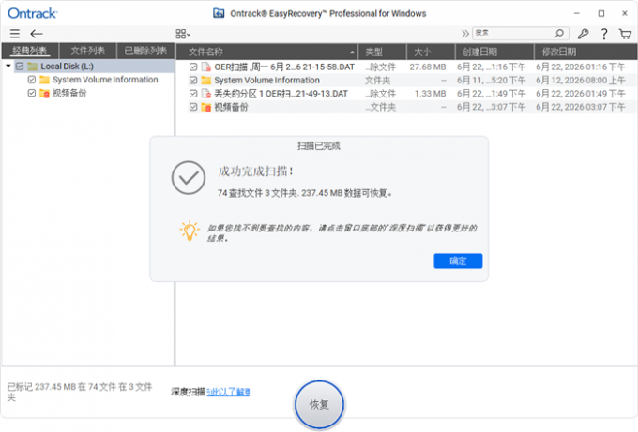The width and height of the screenshot is (638, 432).
Task: Switch to the 文件列表 tab
Action: (88, 51)
